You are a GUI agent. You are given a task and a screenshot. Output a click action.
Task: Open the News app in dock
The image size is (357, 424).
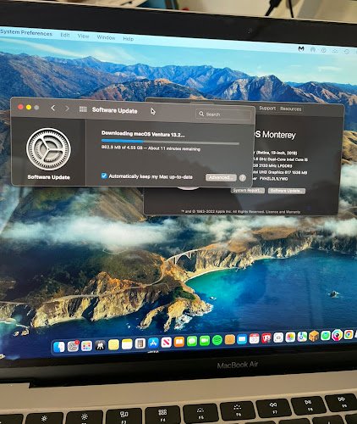[166, 343]
